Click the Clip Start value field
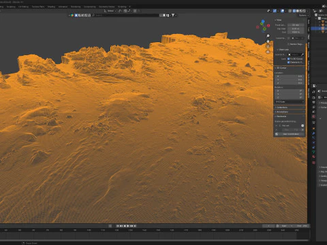The image size is (327, 245). [296, 29]
